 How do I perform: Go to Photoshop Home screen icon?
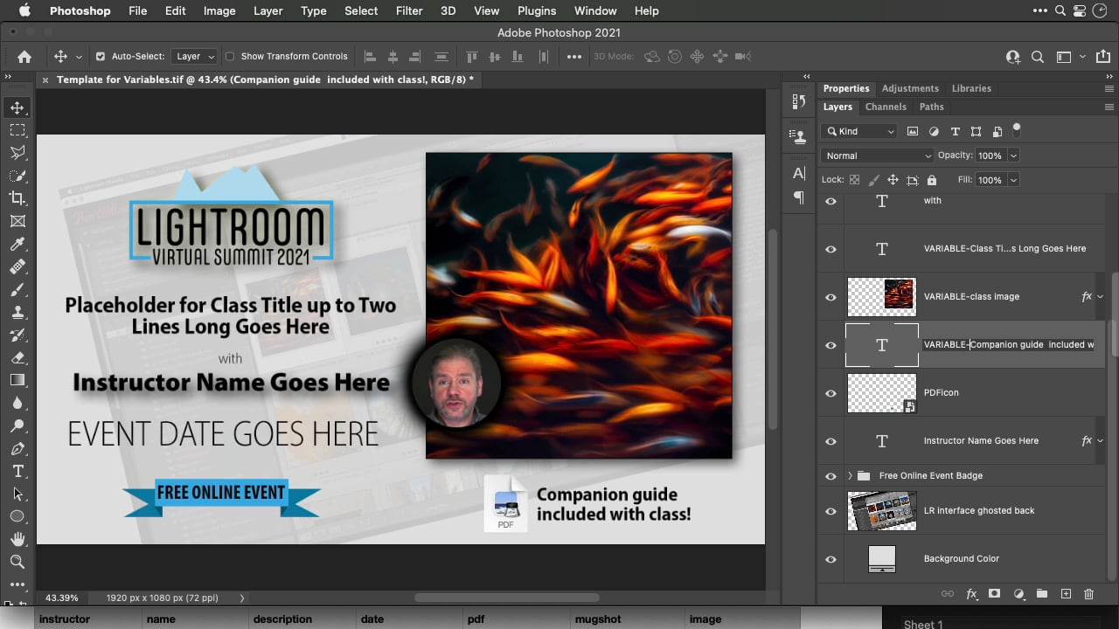click(x=24, y=57)
